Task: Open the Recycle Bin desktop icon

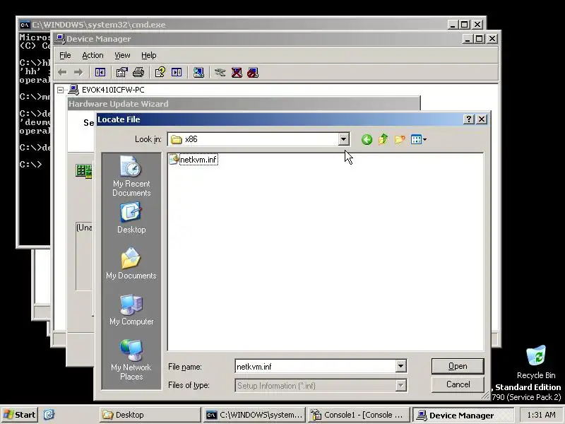Action: 536,362
